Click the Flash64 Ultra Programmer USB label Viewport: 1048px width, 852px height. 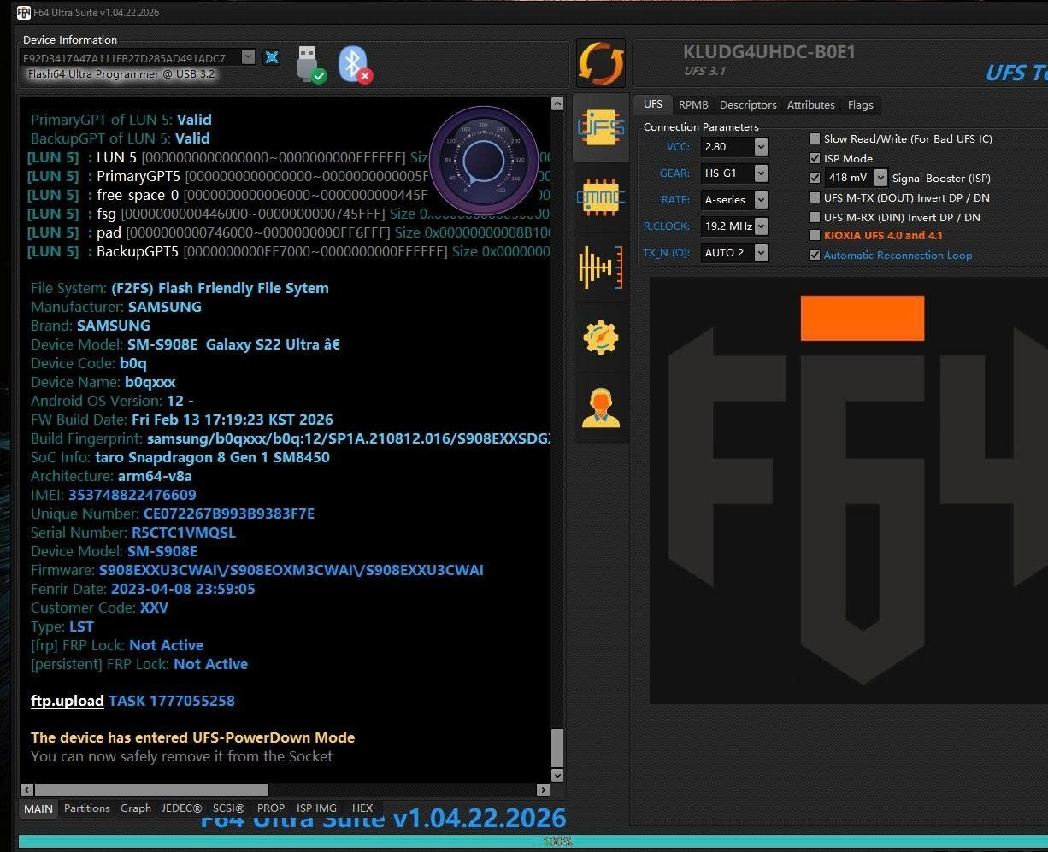(x=121, y=74)
